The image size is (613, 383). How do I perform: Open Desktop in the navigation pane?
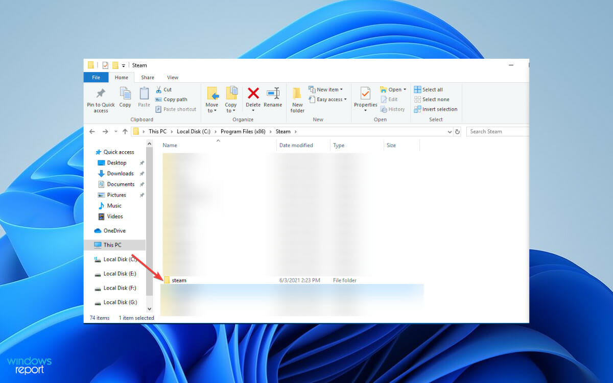pos(112,162)
